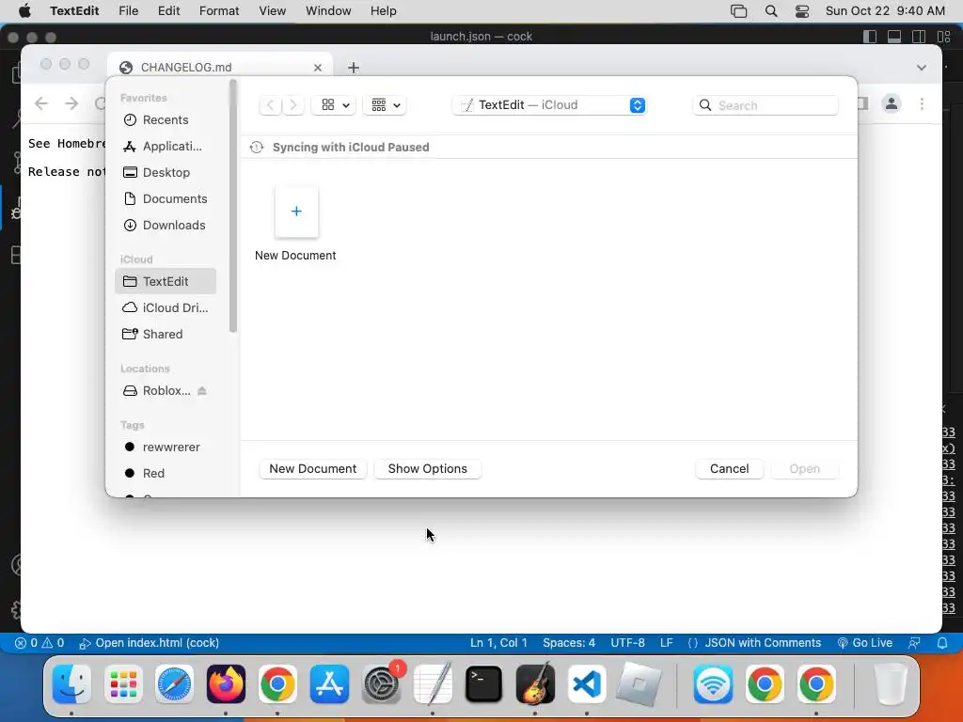Toggle VS Code secondary sidebar layout icon
This screenshot has height=722, width=963.
pyautogui.click(x=919, y=37)
